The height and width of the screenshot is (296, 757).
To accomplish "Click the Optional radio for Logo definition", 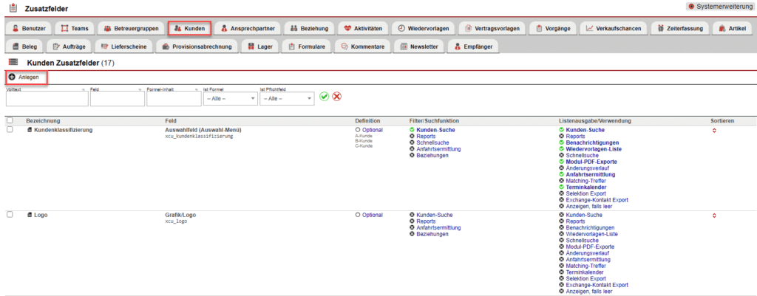I will 358,215.
